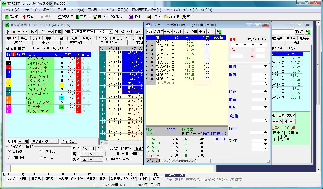This screenshot has height=189, width=323.
Task: Open 編集(E) menu
Action: [x=49, y=10]
